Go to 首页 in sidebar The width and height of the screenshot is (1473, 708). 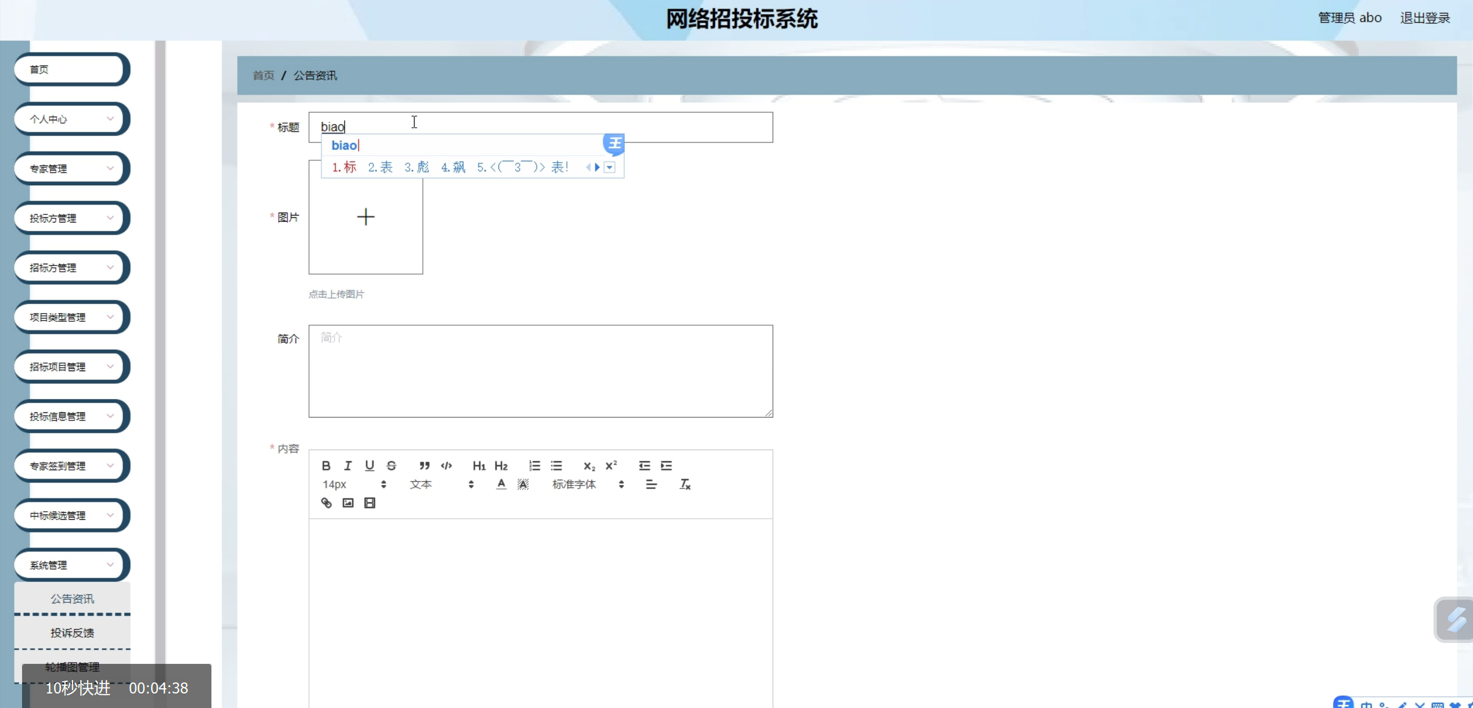tap(70, 69)
